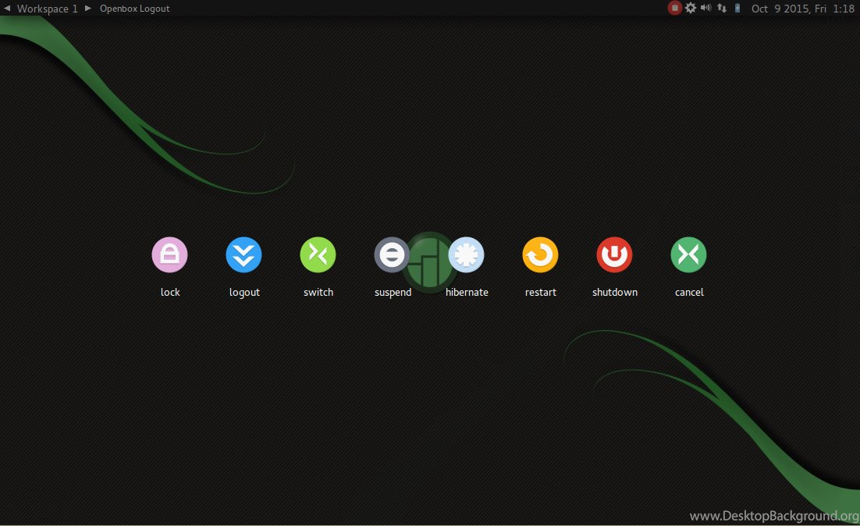The width and height of the screenshot is (860, 526).
Task: Open the red circular tray icon
Action: click(674, 8)
